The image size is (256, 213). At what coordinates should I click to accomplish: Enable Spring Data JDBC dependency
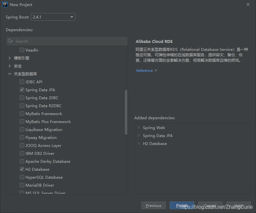22,98
